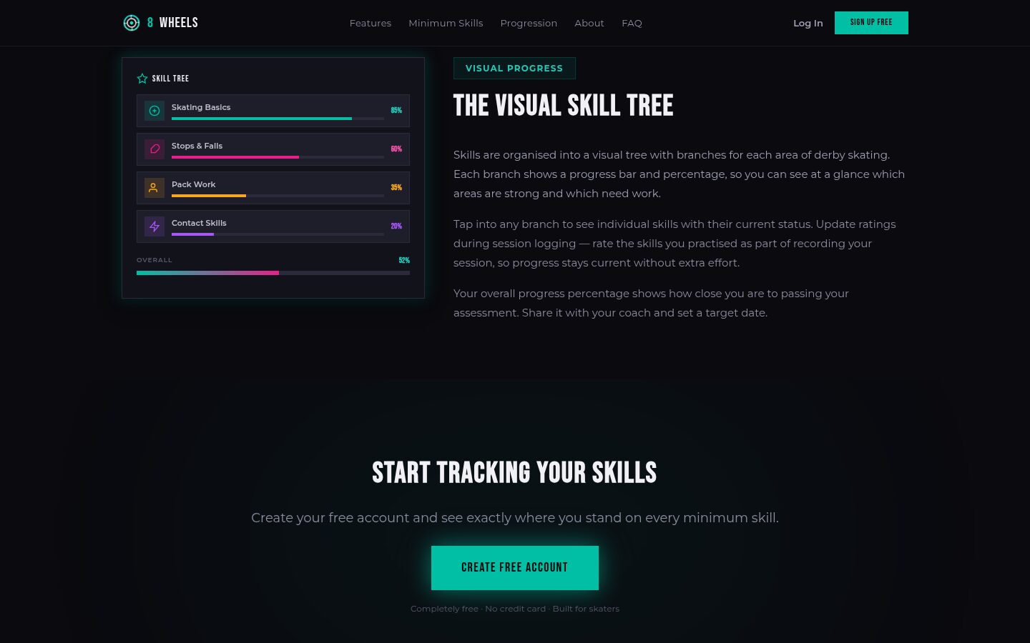Click the 20% value for Contact Skills

396,226
